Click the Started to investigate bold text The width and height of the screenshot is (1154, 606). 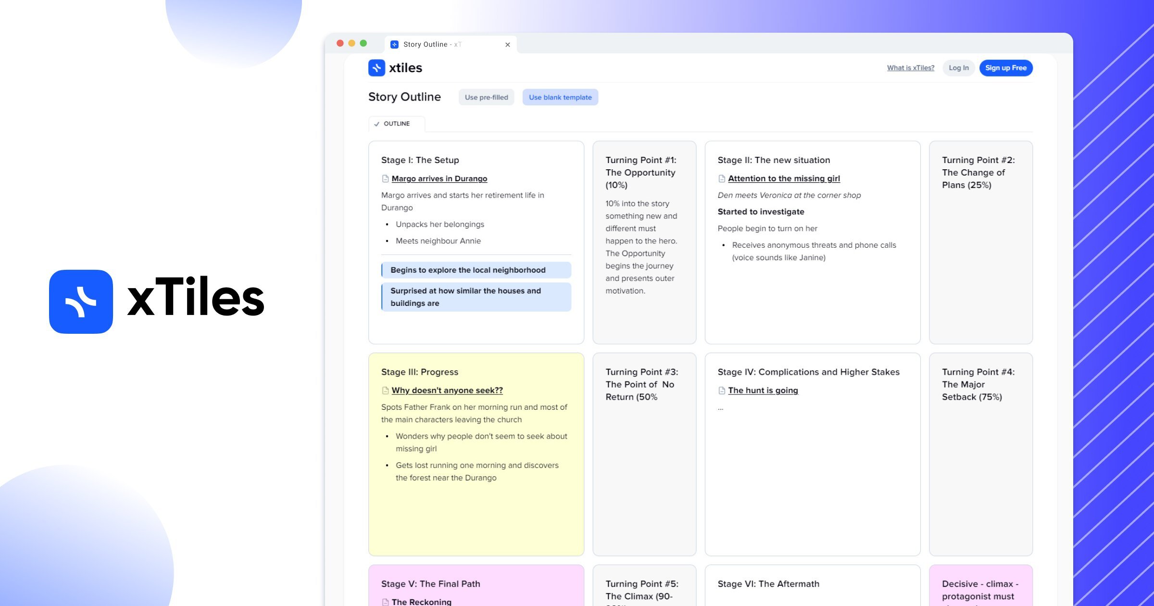(761, 212)
